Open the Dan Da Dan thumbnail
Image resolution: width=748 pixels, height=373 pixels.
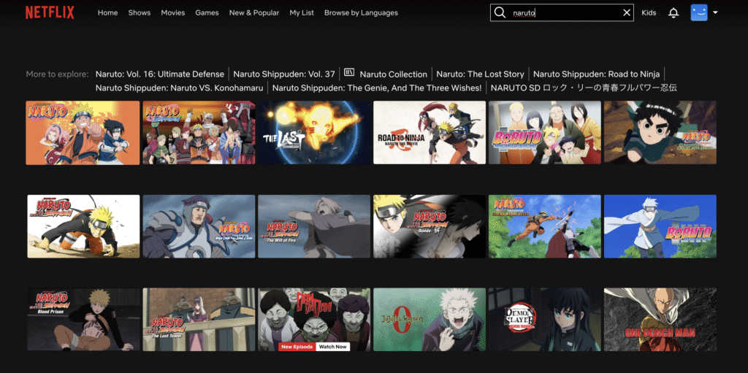314,319
